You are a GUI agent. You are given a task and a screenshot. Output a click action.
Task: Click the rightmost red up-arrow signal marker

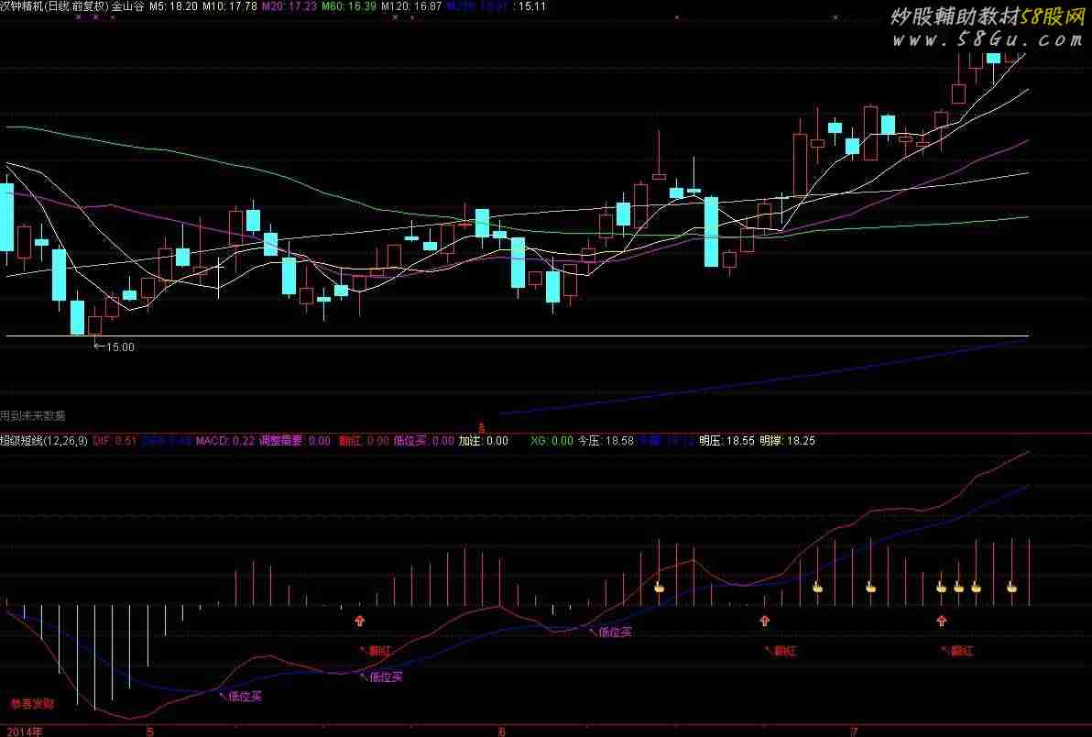(x=941, y=621)
